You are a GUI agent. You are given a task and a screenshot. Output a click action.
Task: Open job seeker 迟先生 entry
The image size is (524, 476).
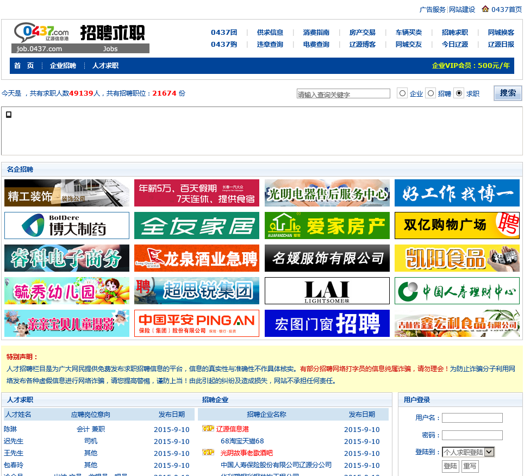tap(14, 441)
